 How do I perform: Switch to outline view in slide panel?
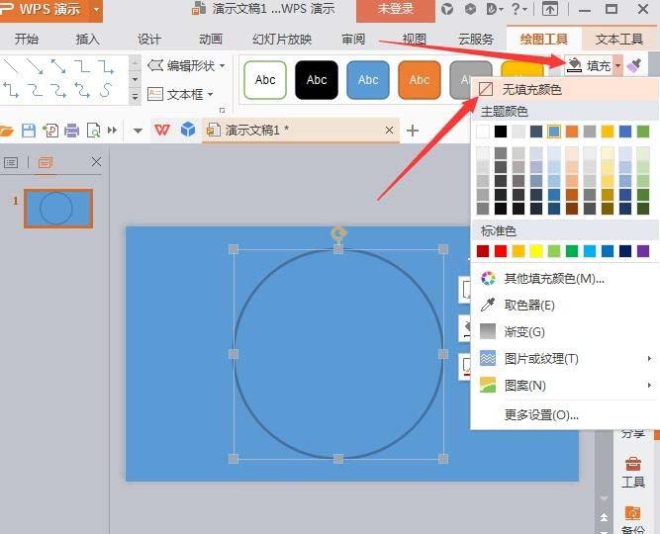click(11, 162)
